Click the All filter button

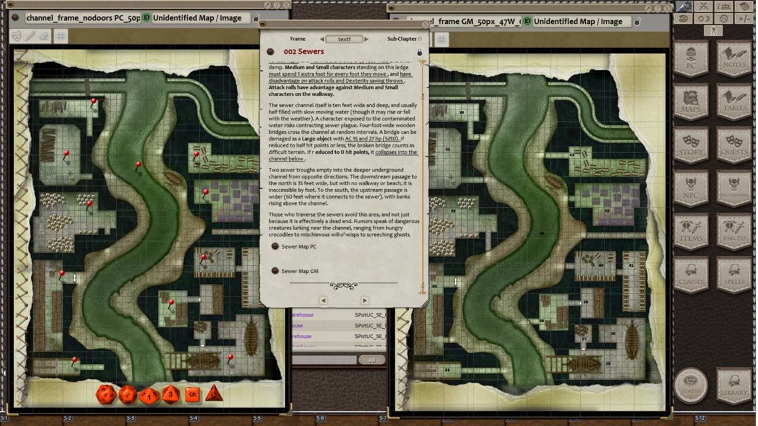[372, 359]
